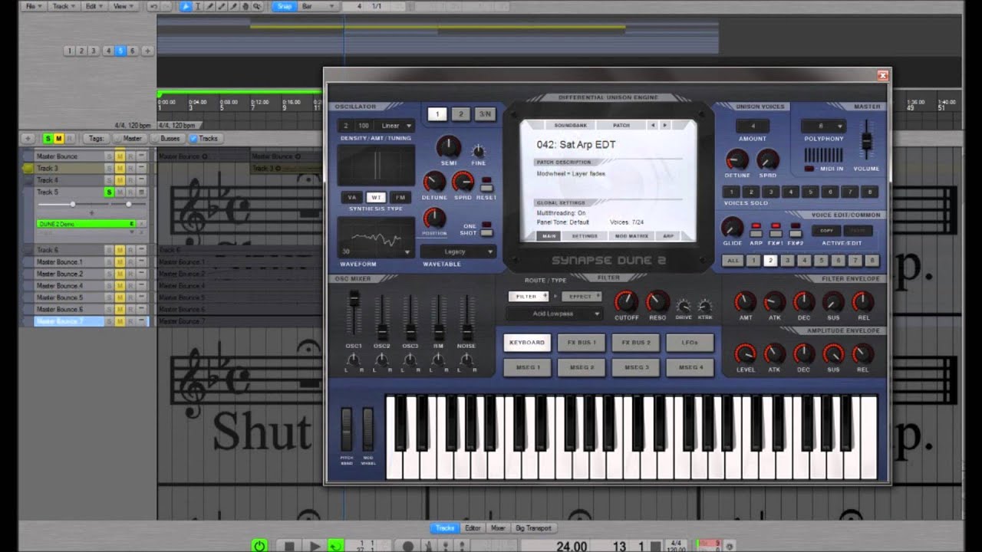Select the I-beam text cursor tool
Screen dimensions: 982x552
(198, 6)
